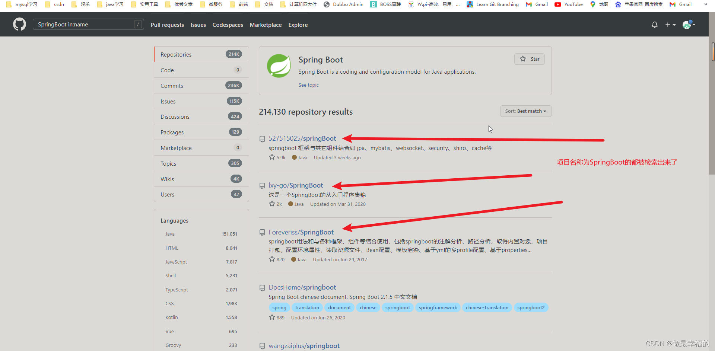Click the chinese topic tag
715x351 pixels.
(368, 307)
